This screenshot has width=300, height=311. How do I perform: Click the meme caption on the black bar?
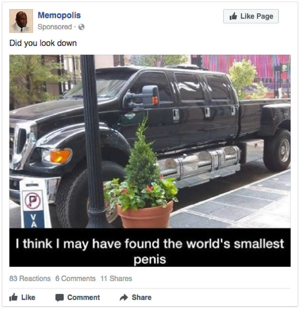click(150, 251)
